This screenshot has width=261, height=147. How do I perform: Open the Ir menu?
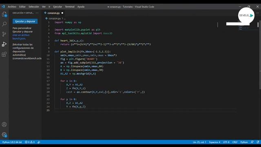pos(49,7)
